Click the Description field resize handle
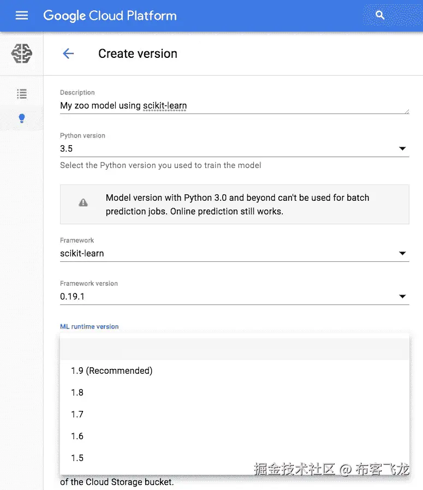Screen dimensions: 423x490 [x=407, y=111]
